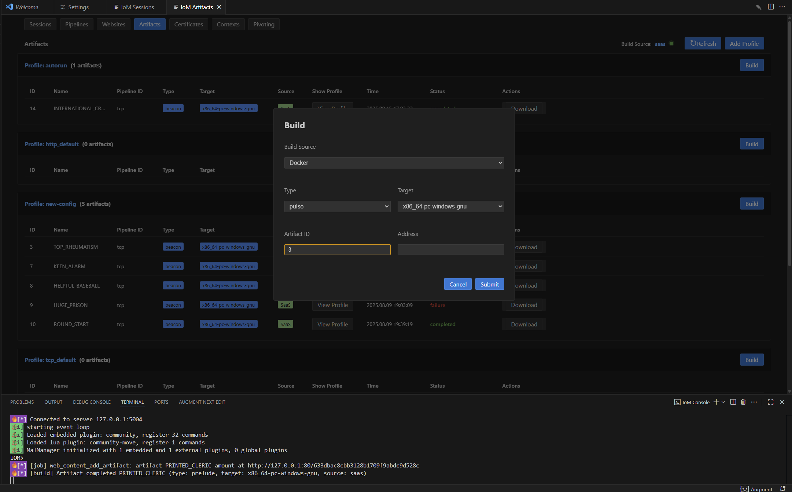The height and width of the screenshot is (492, 792).
Task: Open the Contexts navigation tab
Action: [x=228, y=24]
